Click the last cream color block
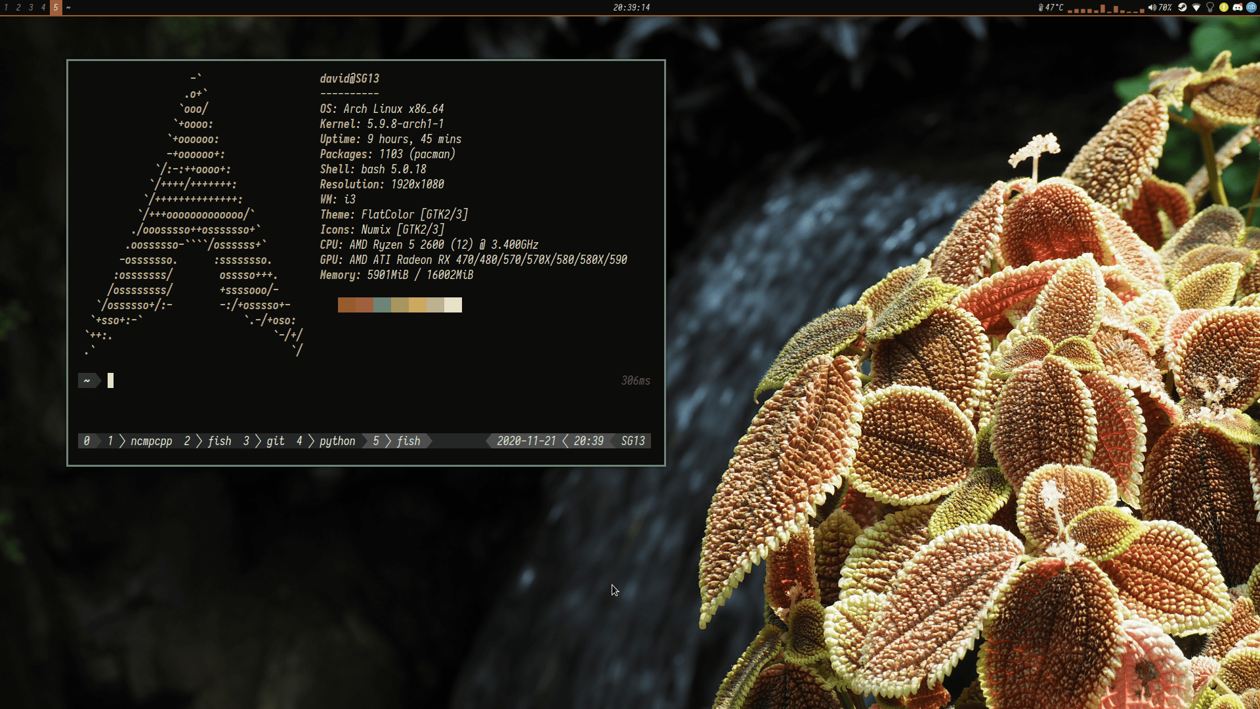The height and width of the screenshot is (709, 1260). 453,305
